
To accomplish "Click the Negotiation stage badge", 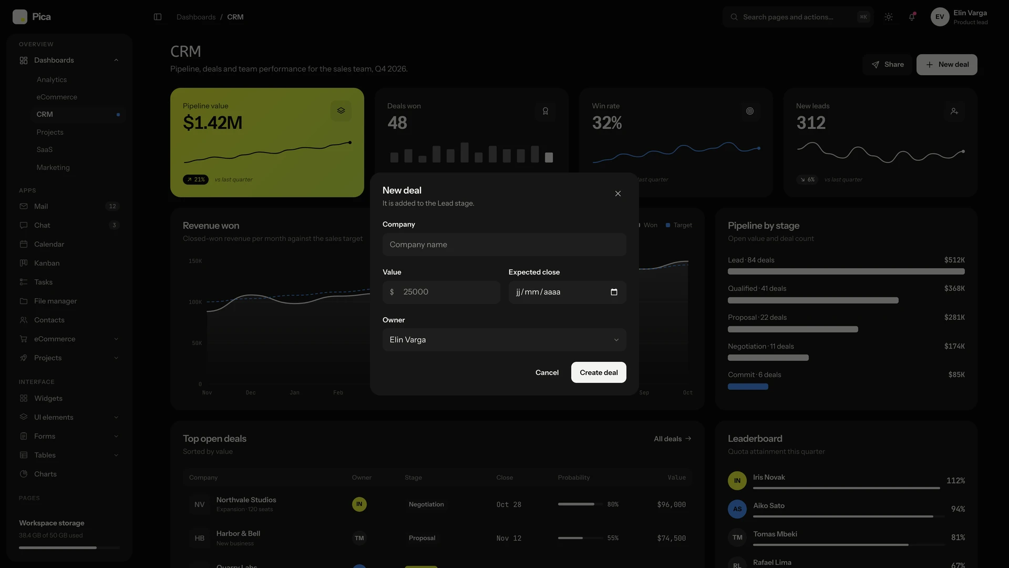I will pyautogui.click(x=426, y=504).
